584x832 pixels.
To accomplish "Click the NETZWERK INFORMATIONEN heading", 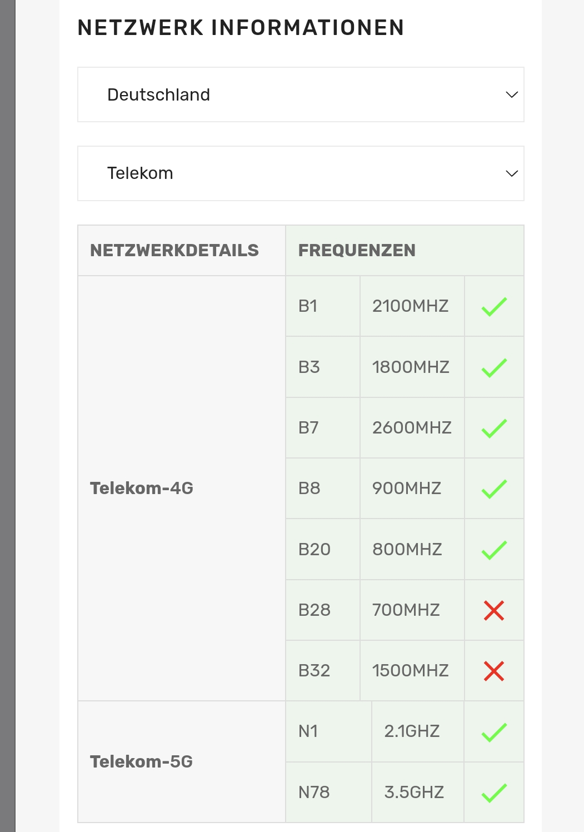I will [x=241, y=28].
